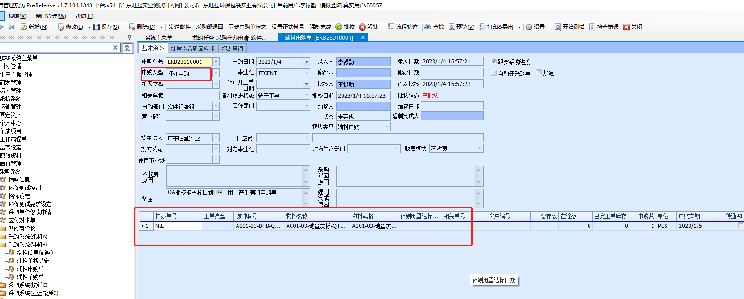This screenshot has height=299, width=744.
Task: Open 辅料价格设定 tree item
Action: (x=33, y=261)
